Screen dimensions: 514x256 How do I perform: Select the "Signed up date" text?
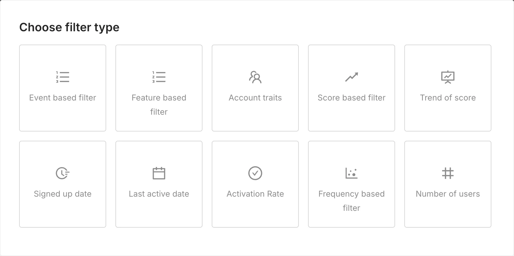(x=63, y=194)
